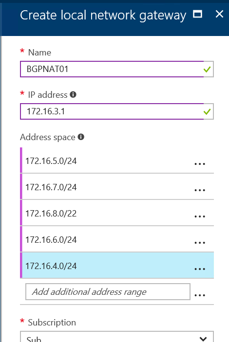Select the 172.16.7.0/24 address range
The height and width of the screenshot is (342, 229).
pyautogui.click(x=117, y=187)
